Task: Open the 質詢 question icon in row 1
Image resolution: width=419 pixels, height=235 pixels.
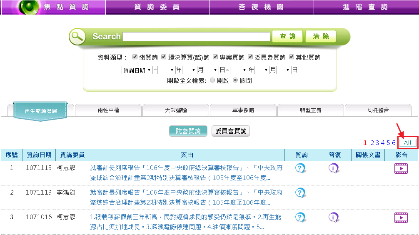Action: click(300, 168)
